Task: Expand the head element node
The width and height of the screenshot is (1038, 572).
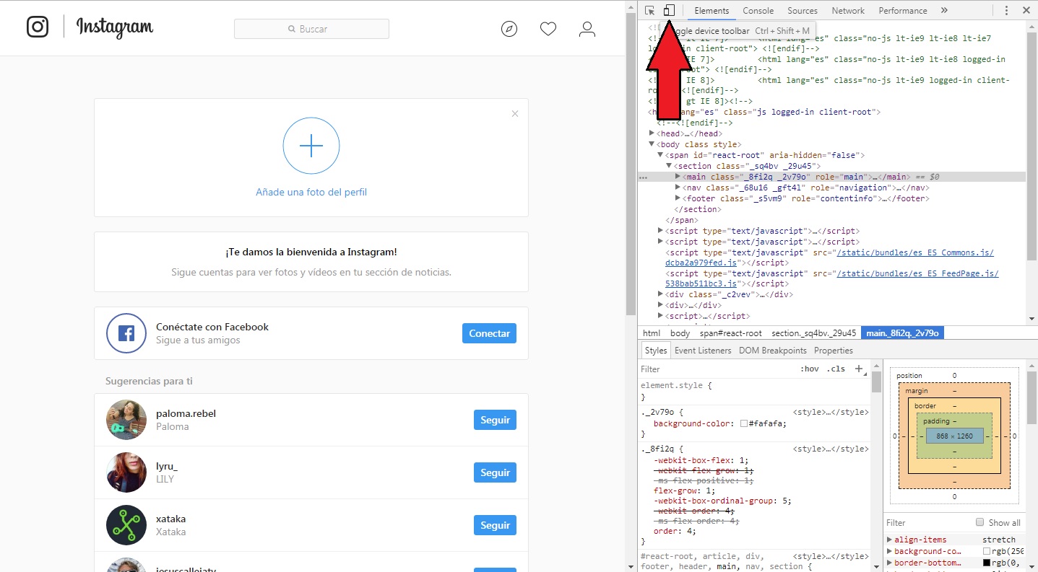Action: [652, 133]
